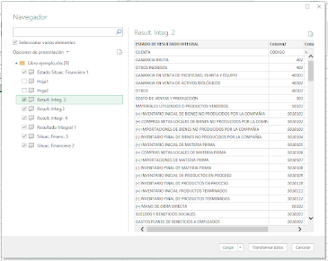Image resolution: width=328 pixels, height=261 pixels.
Task: Click the OTROS INGRESOS cell
Action: pos(202,67)
